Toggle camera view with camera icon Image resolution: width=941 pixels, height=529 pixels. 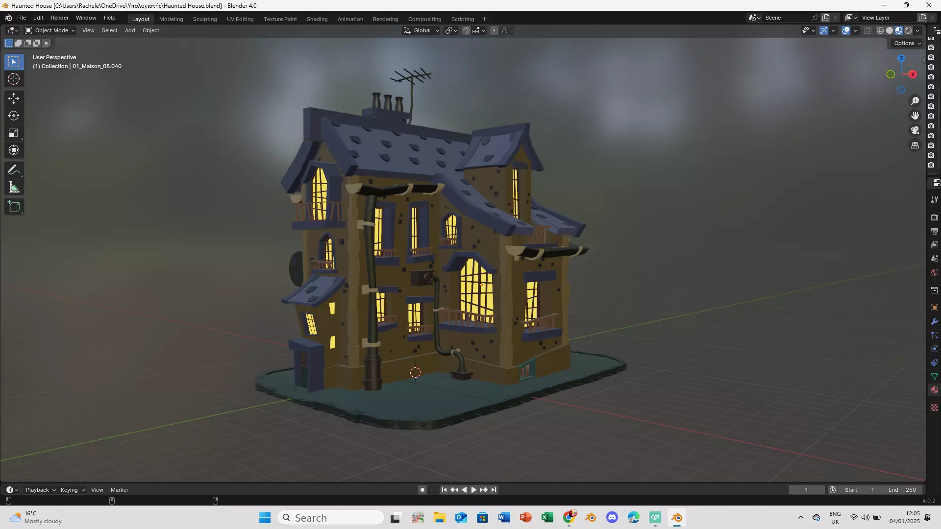point(915,130)
